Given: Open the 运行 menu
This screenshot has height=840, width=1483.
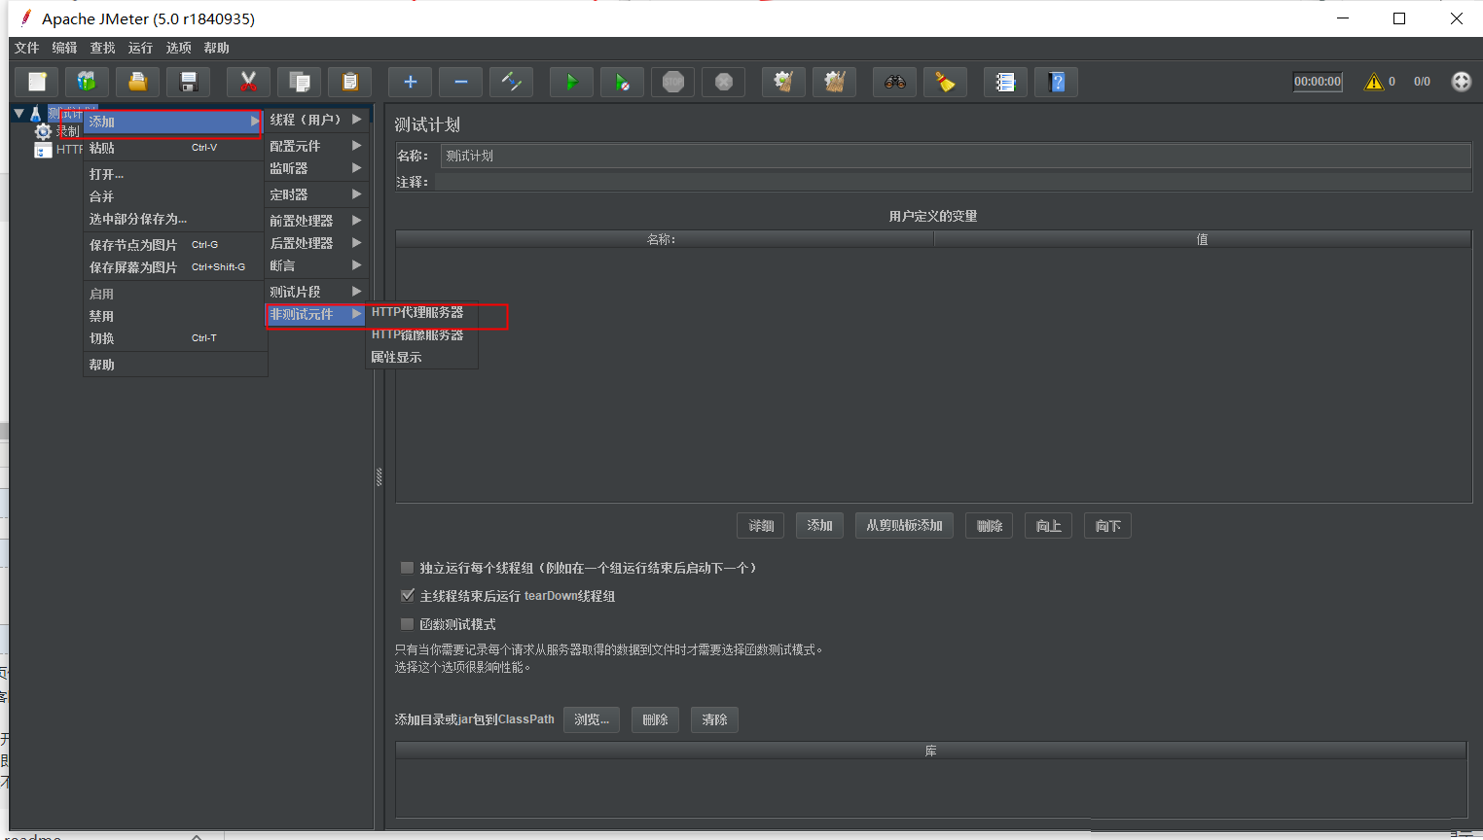Looking at the screenshot, I should coord(141,48).
